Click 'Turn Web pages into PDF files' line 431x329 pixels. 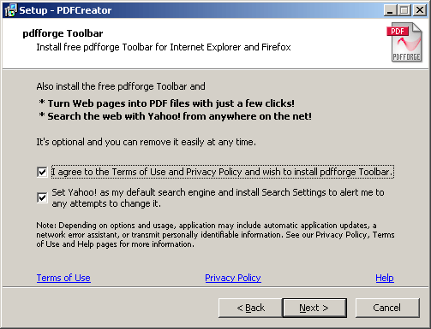(167, 103)
